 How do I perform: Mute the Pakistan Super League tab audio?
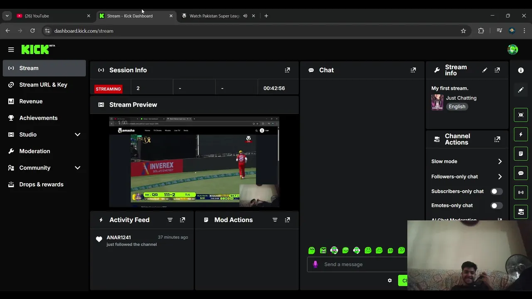point(245,16)
